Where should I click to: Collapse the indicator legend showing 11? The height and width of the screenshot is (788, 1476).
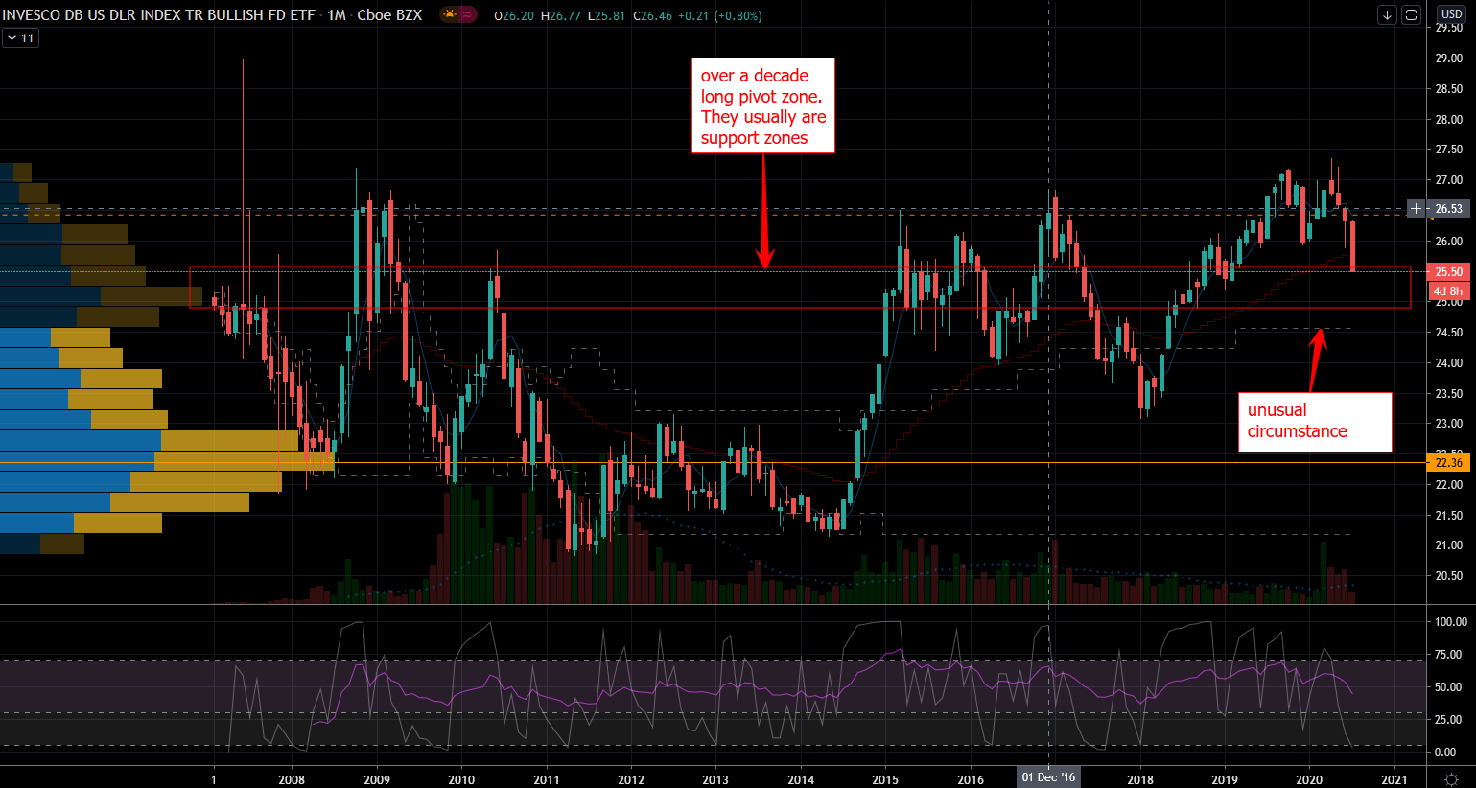tap(20, 38)
